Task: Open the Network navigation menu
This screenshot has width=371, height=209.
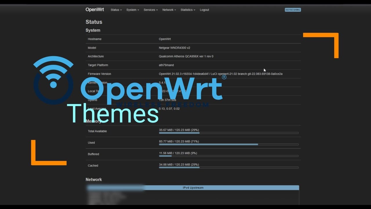Action: point(169,10)
